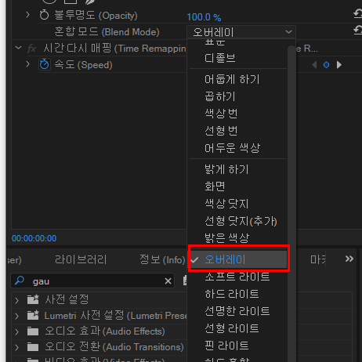This screenshot has height=362, width=362.
Task: Select the 사전 설정 presets folder icon
Action: [x=33, y=299]
